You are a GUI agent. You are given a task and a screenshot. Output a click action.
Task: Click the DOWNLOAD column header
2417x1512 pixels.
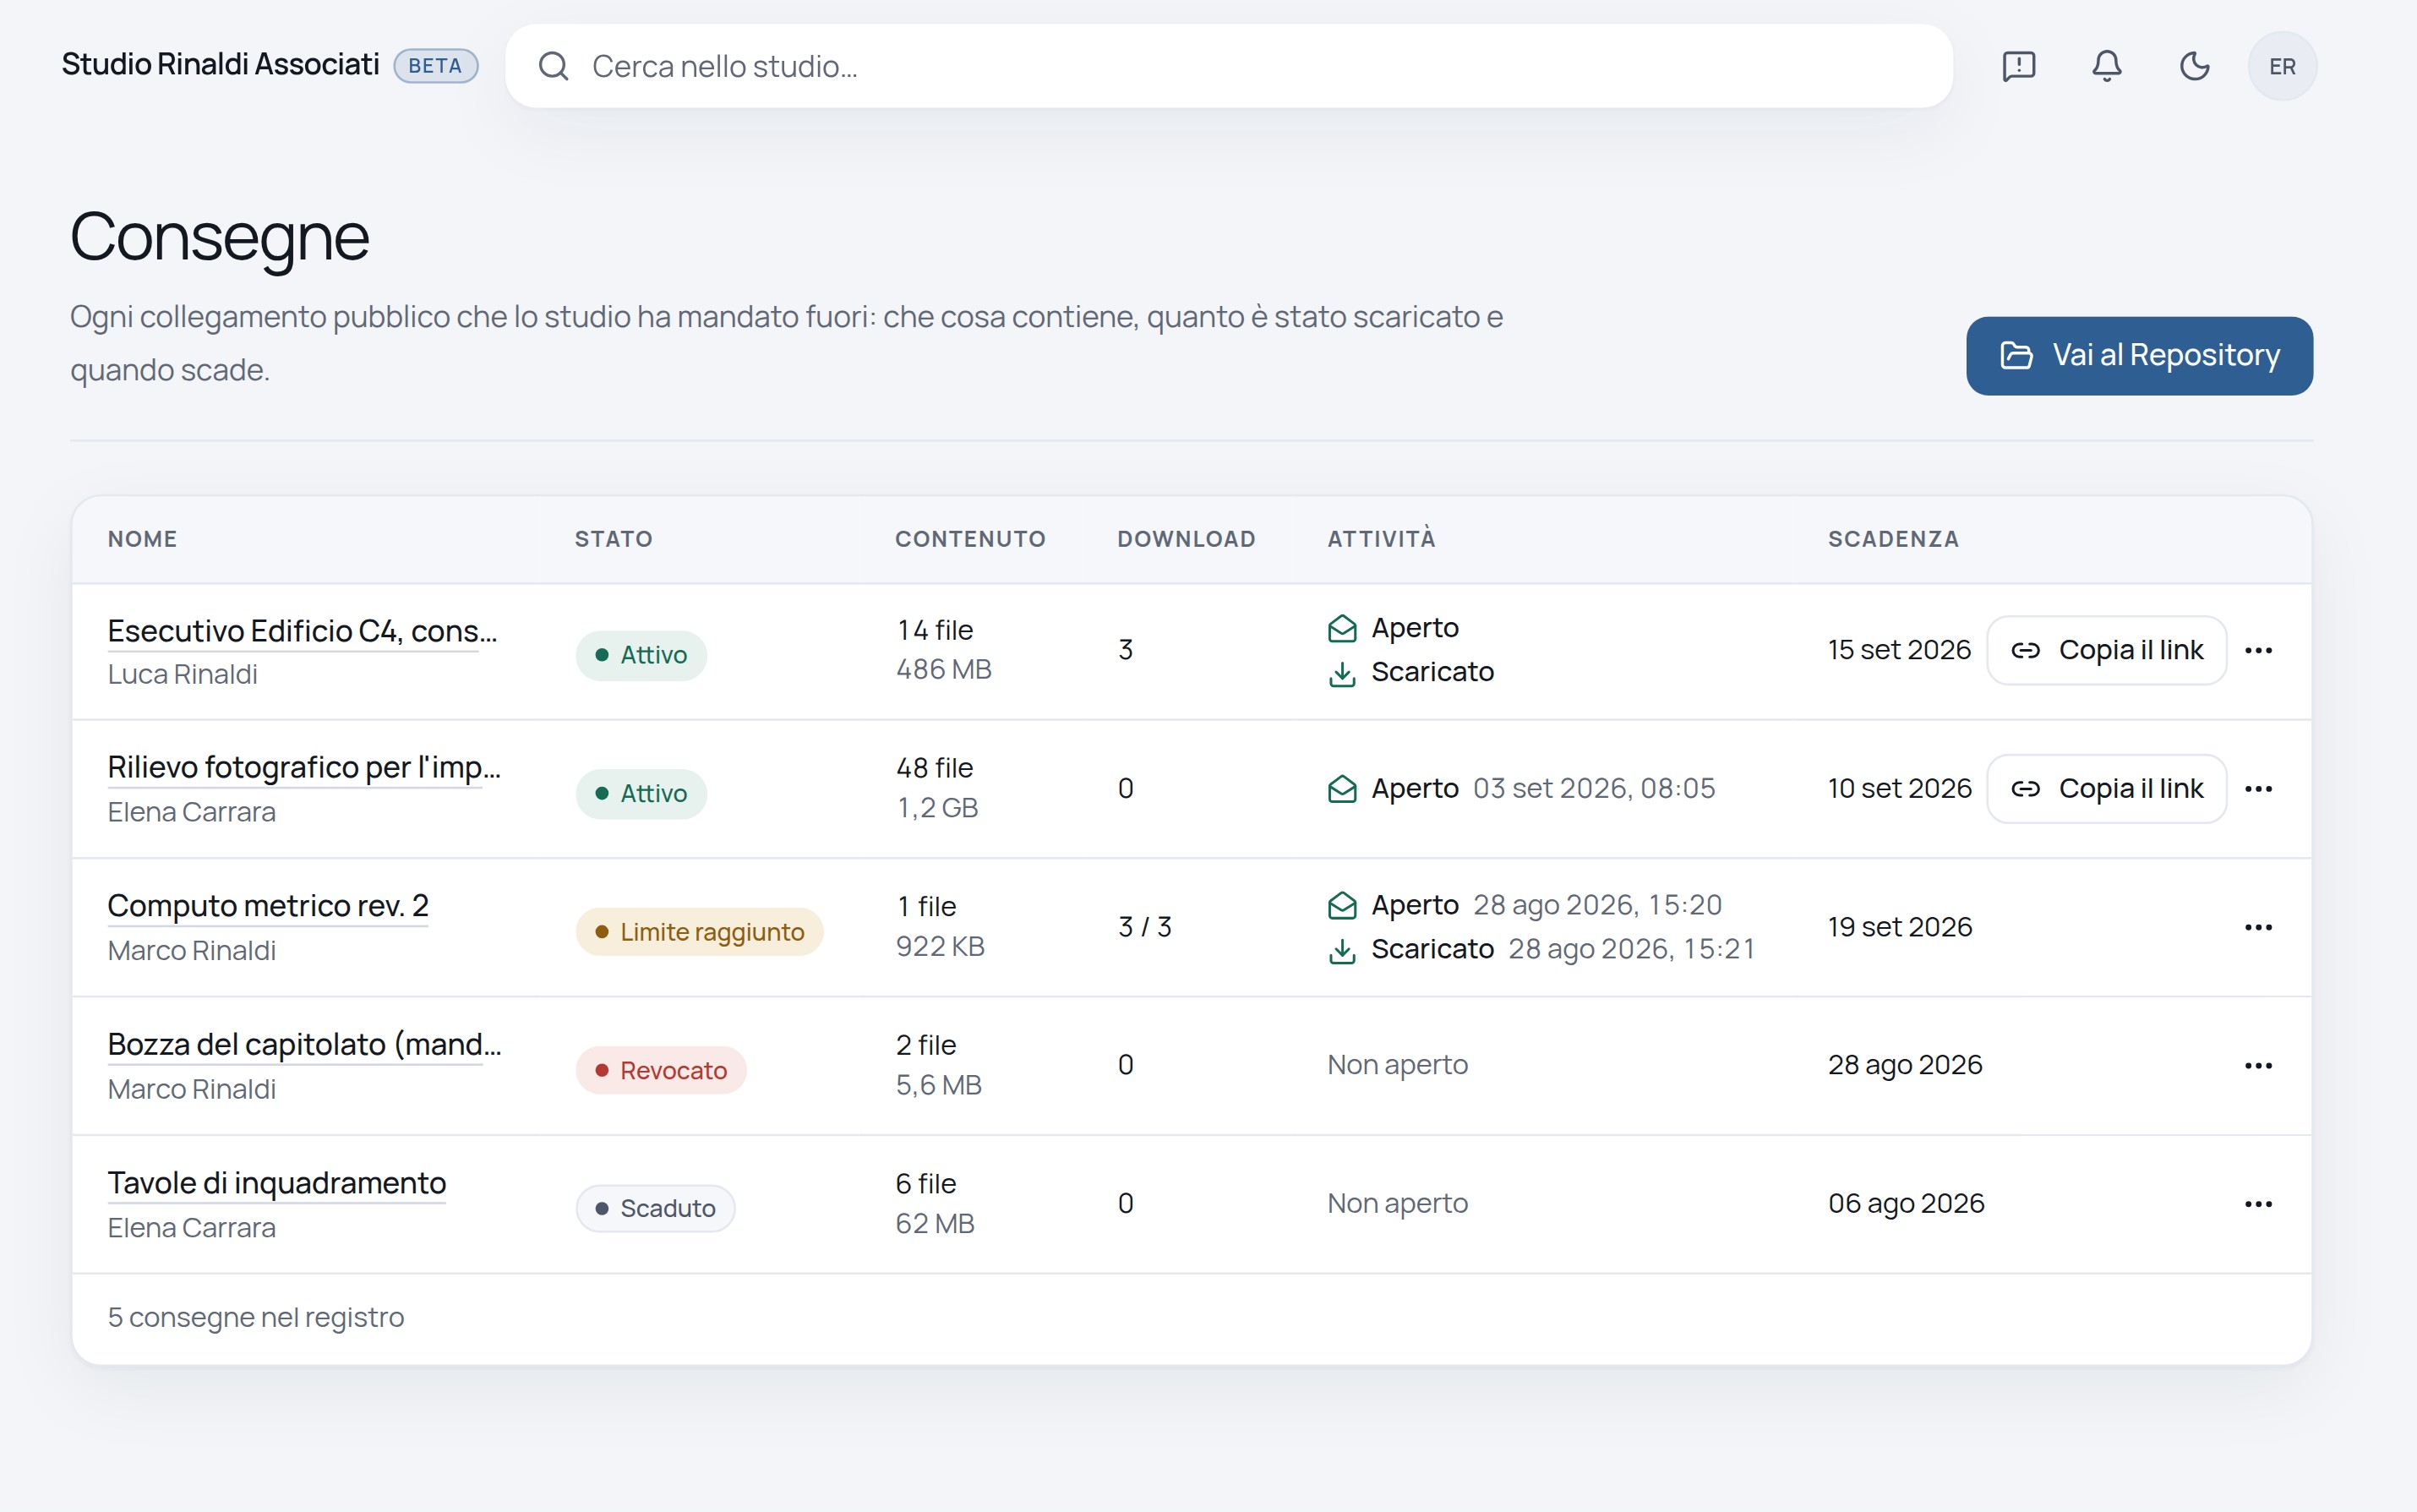coord(1186,539)
